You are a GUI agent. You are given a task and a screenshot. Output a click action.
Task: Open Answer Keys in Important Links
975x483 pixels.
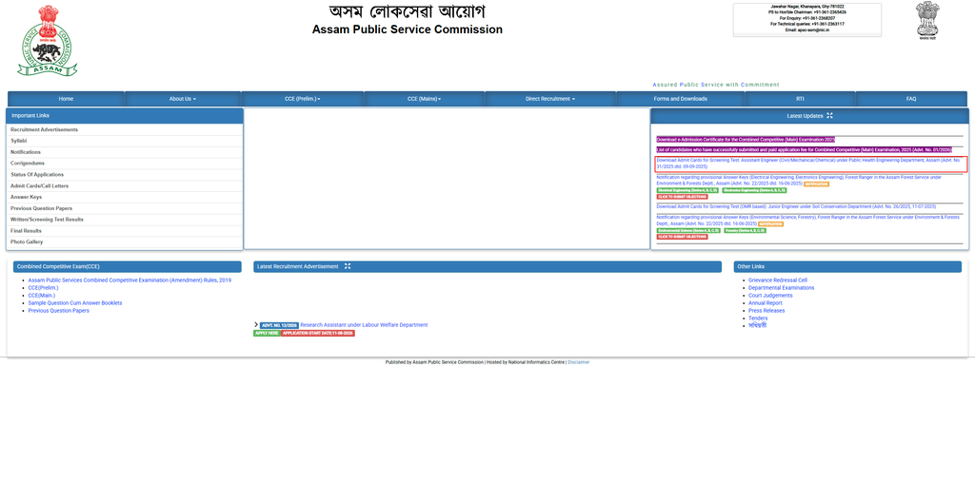26,197
